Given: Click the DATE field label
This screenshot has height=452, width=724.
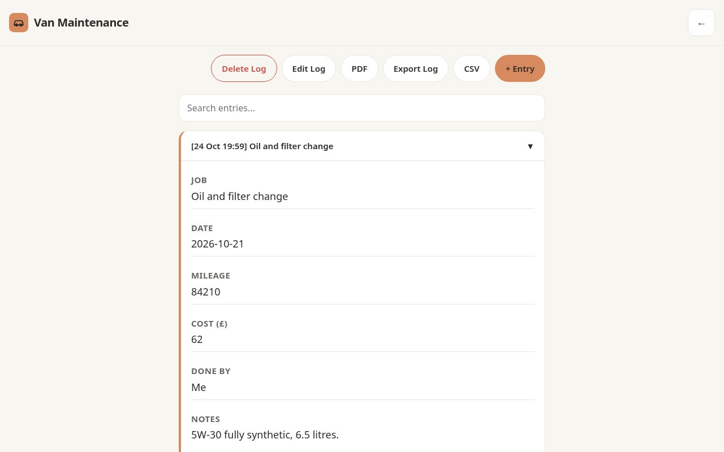Looking at the screenshot, I should pyautogui.click(x=202, y=228).
